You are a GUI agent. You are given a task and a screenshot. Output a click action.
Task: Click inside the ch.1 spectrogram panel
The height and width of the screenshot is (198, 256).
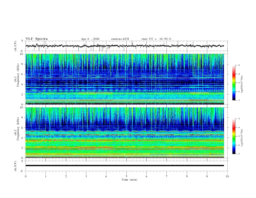125,79
